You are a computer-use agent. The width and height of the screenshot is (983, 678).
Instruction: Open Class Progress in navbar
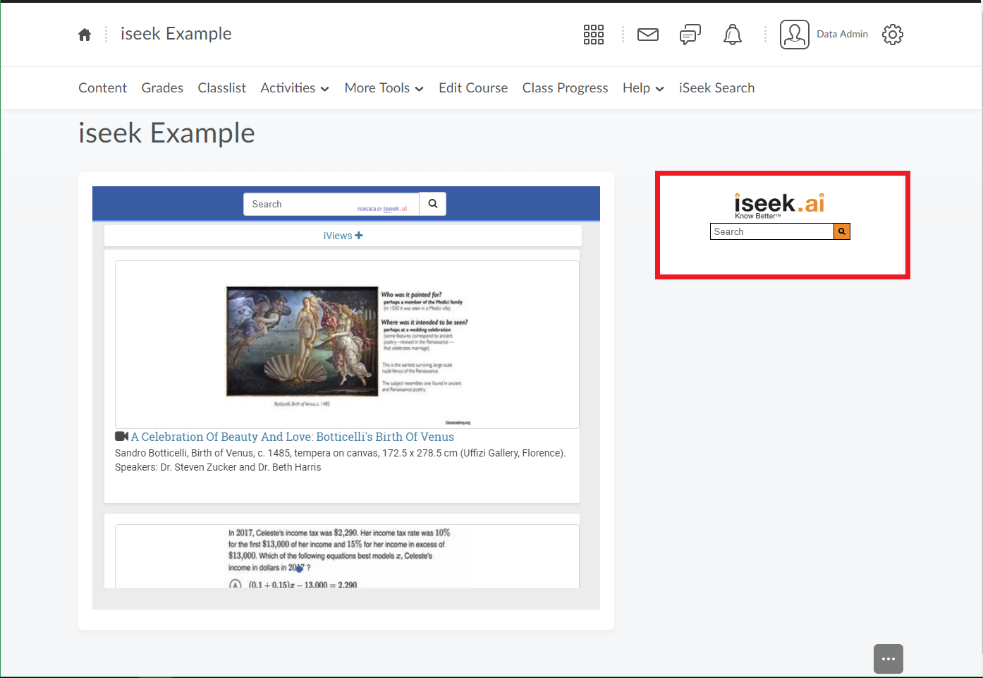coord(565,88)
